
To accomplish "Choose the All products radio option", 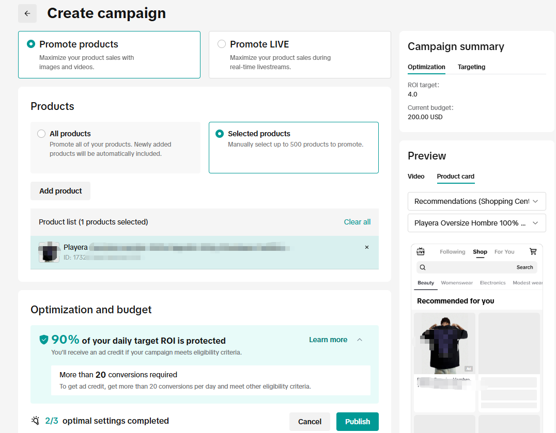I will 41,134.
